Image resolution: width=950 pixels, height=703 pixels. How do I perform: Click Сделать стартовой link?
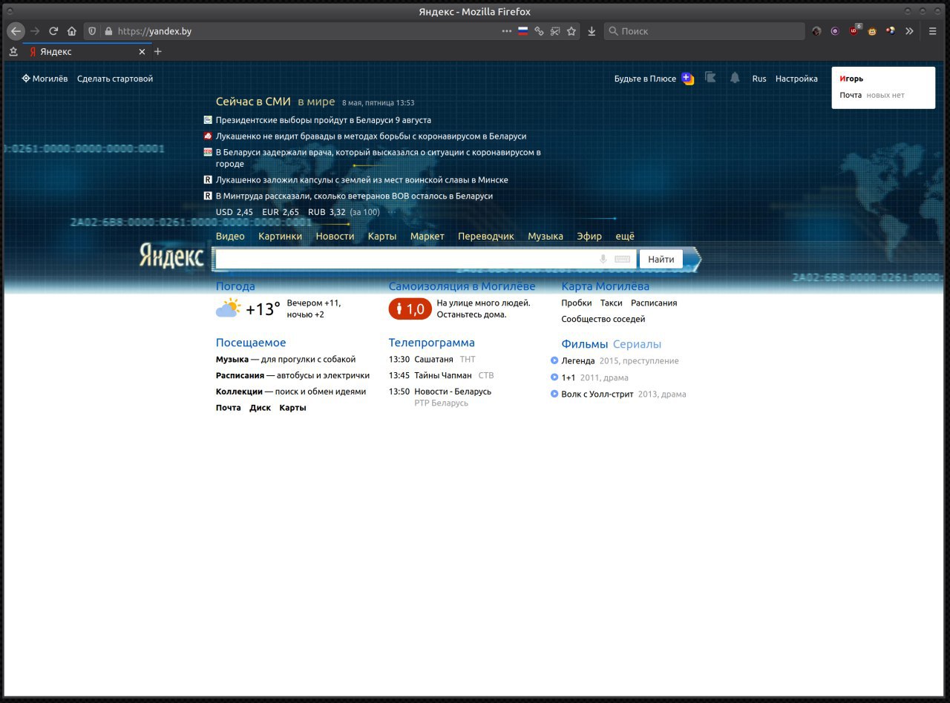(x=115, y=79)
